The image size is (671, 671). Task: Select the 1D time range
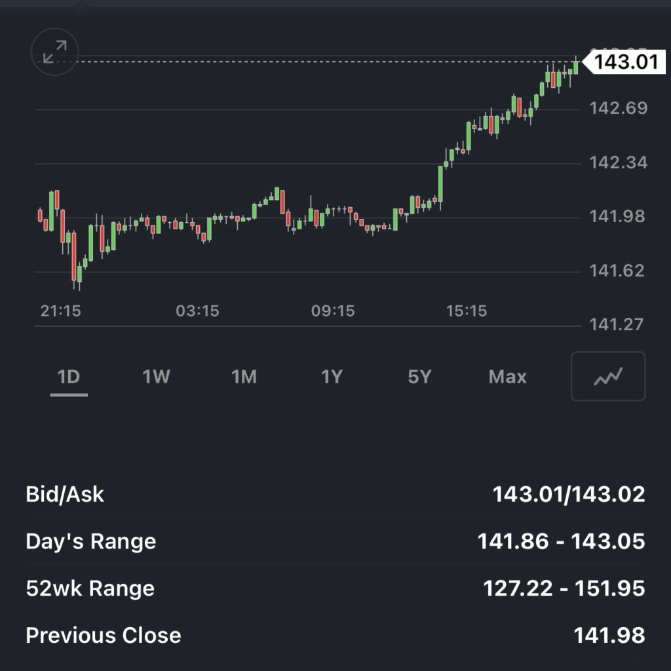click(69, 377)
